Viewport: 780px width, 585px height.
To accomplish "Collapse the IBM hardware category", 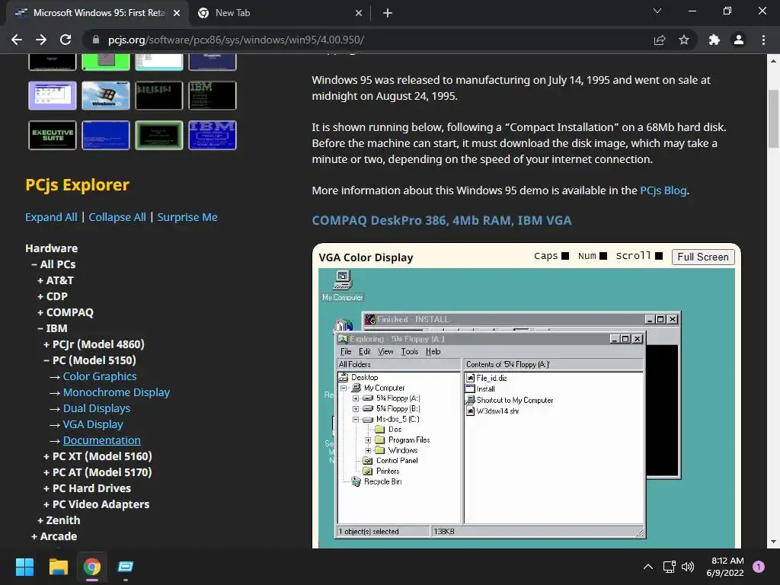I will tap(53, 328).
